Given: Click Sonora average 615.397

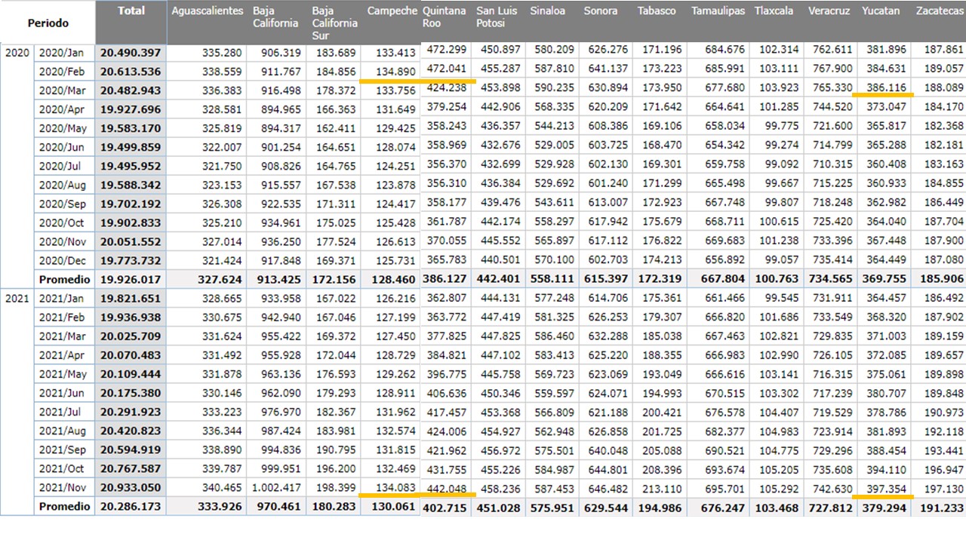Looking at the screenshot, I should [x=607, y=279].
